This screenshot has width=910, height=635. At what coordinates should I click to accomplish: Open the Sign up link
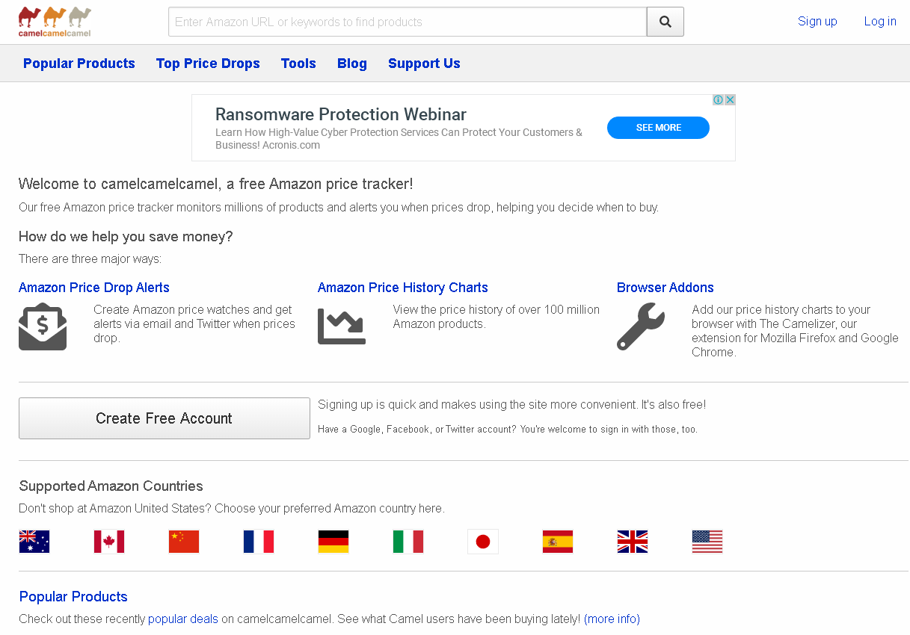pyautogui.click(x=817, y=21)
